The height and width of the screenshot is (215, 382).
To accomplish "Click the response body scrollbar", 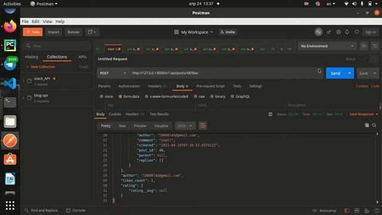I will coord(377,168).
